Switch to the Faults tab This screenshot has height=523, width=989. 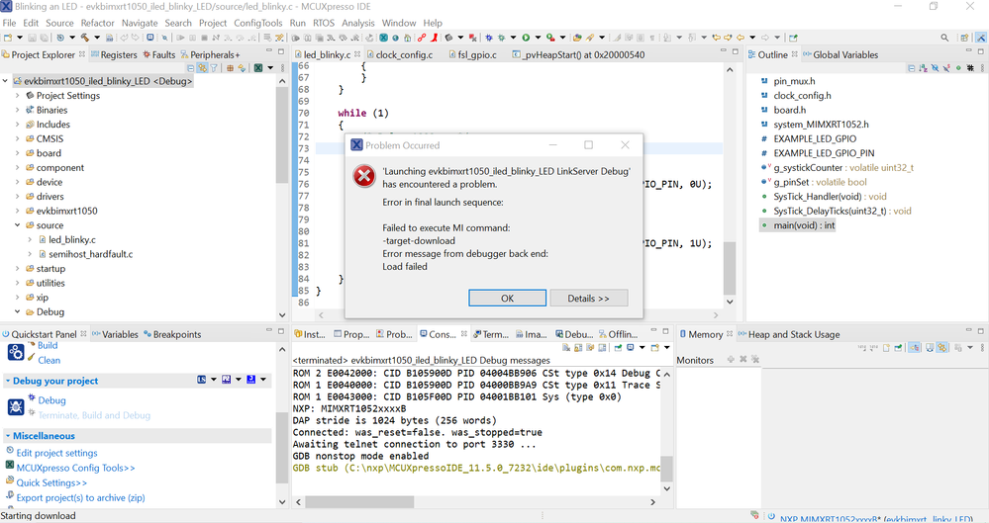(x=159, y=54)
